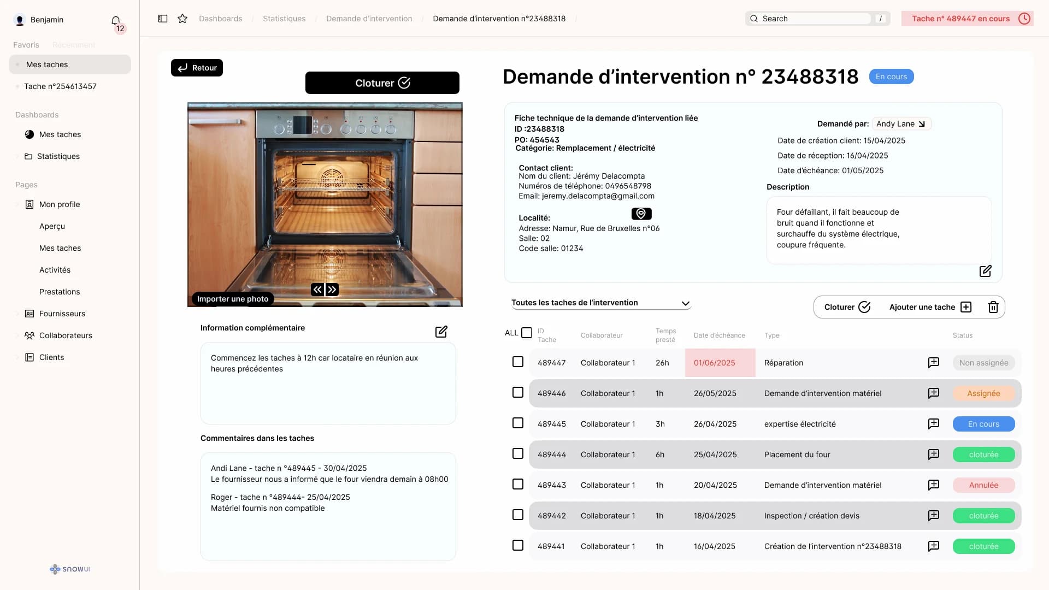Select checkbox for task 489447
The width and height of the screenshot is (1049, 590).
pyautogui.click(x=518, y=362)
